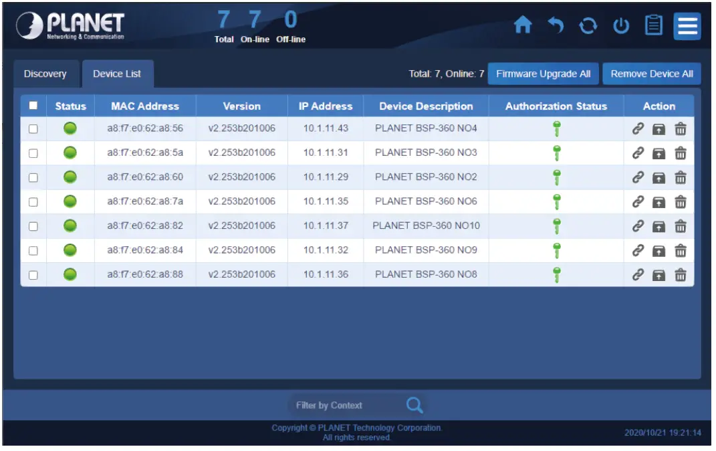Click the back arrow icon
This screenshot has height=451, width=716.
556,25
